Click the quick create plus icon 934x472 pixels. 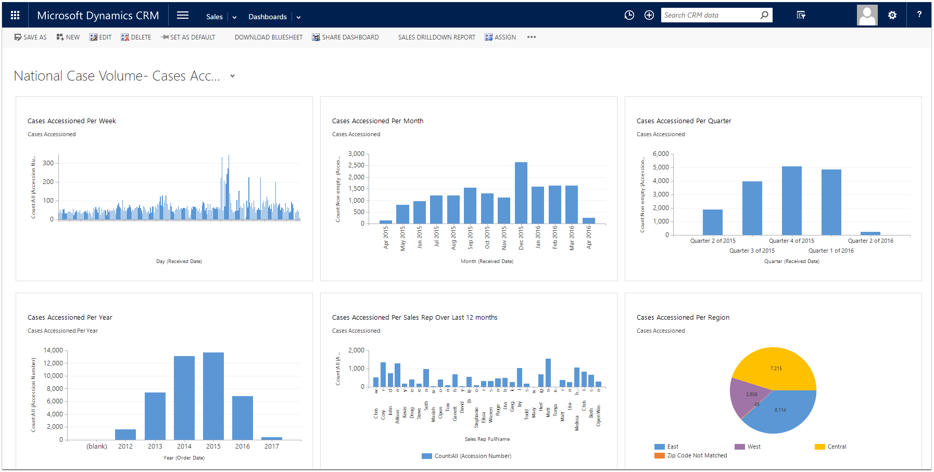point(649,15)
